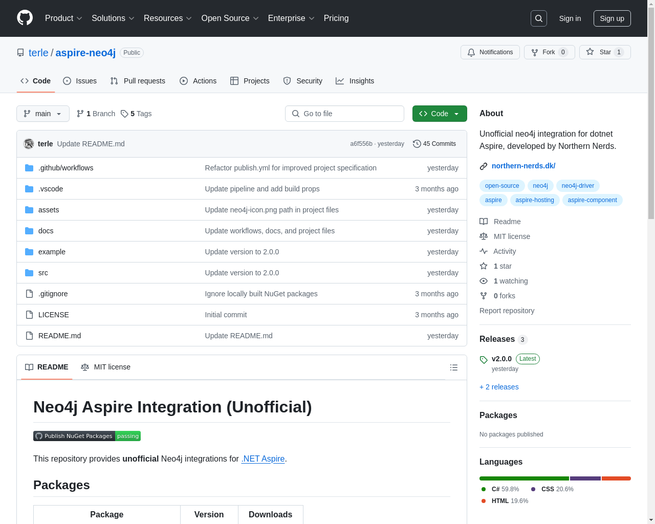Screen dimensions: 655x524
Task: Expand the Product menu
Action: (x=63, y=18)
